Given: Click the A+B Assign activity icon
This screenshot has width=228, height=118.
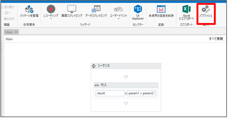Looking at the screenshot, I should [96, 85].
